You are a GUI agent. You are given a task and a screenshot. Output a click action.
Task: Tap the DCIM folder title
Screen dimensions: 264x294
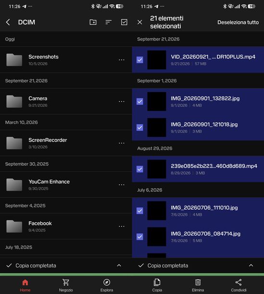click(x=26, y=22)
